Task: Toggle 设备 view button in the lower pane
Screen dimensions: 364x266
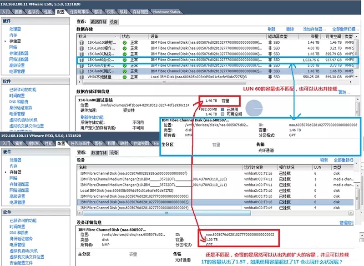Action: 114,152
